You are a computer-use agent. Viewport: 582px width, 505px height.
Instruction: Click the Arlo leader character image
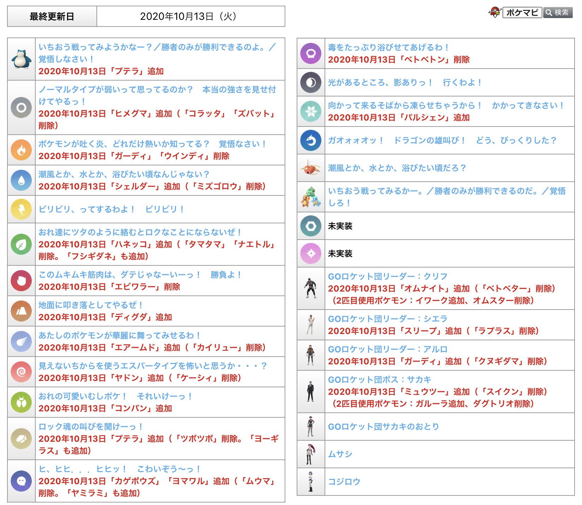coord(310,355)
